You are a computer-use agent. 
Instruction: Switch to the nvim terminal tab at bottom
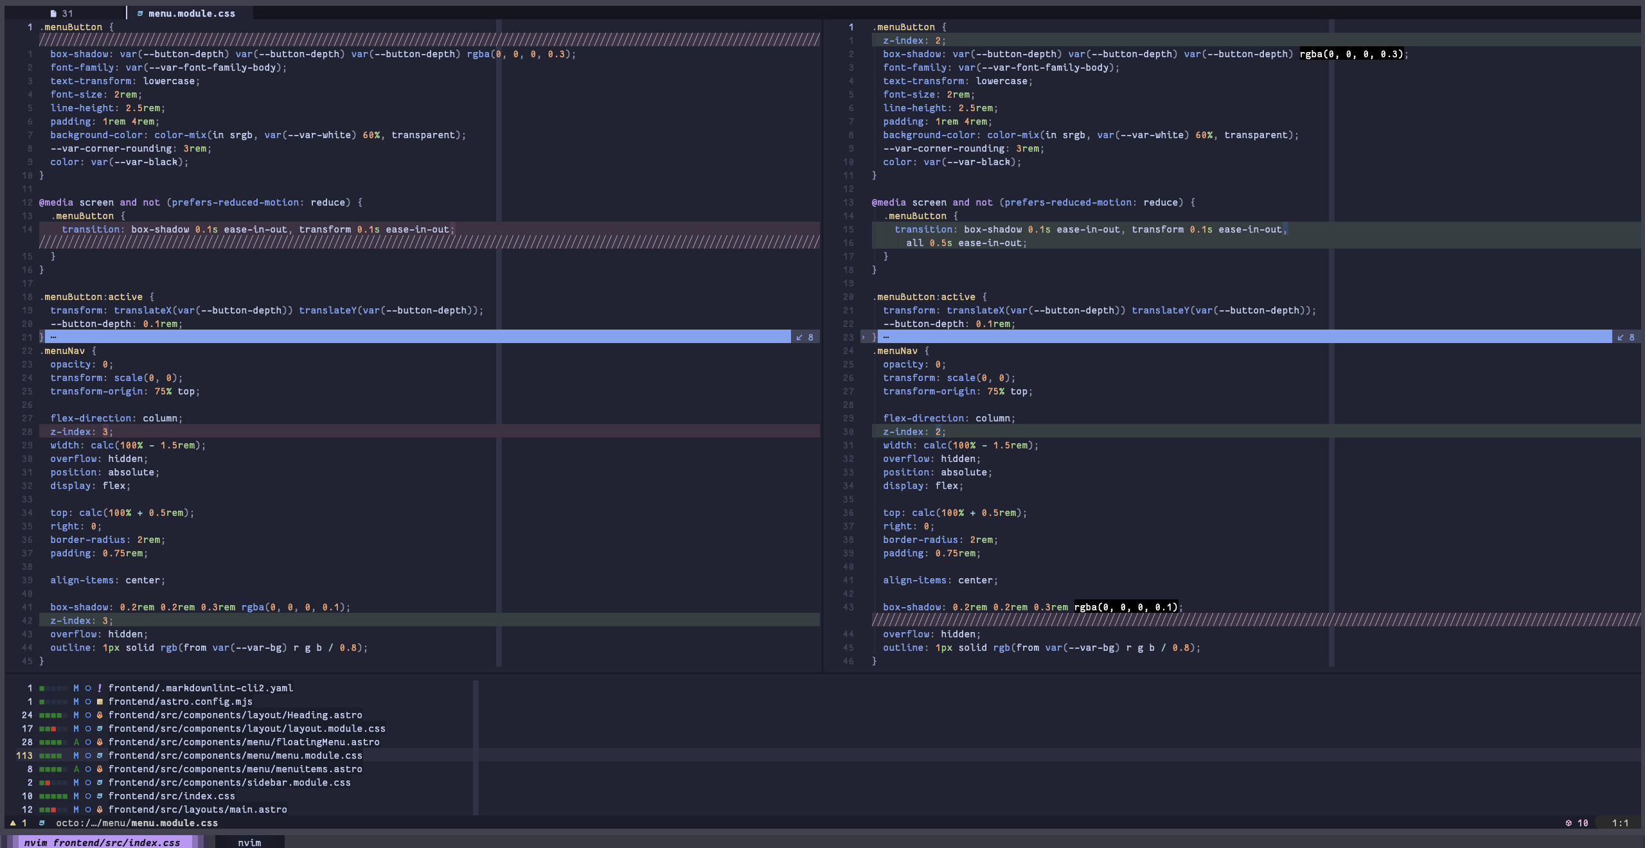249,842
